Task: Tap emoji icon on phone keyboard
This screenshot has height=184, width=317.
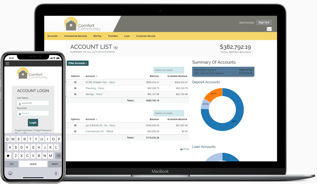Action: (x=10, y=173)
